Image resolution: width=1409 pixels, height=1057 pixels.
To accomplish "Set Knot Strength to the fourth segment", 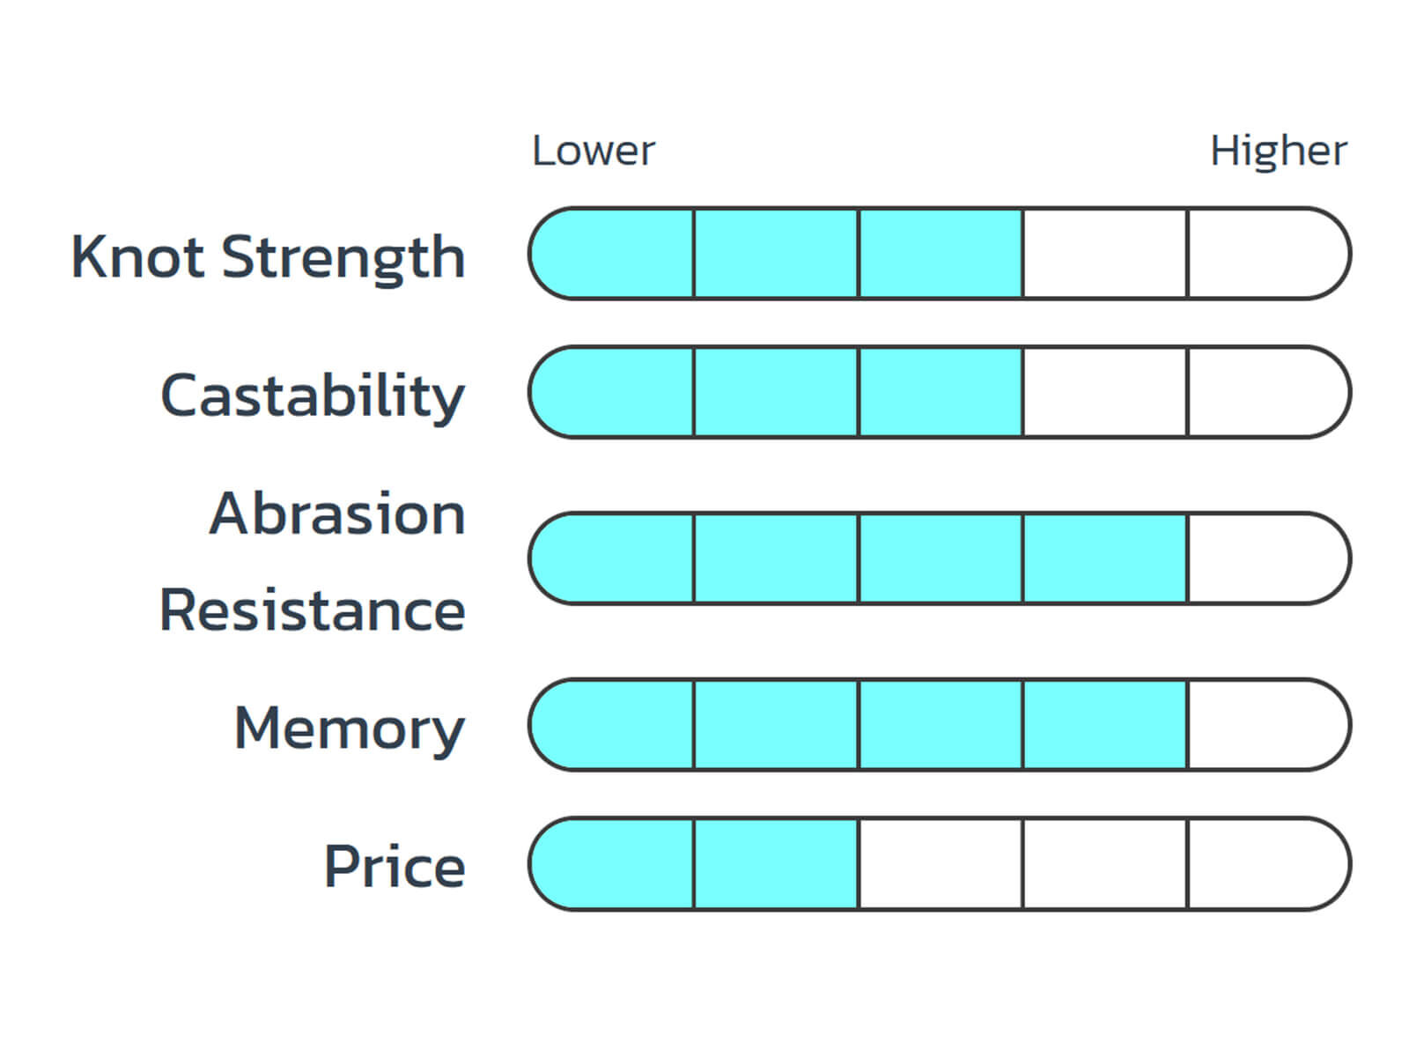I will click(1104, 254).
